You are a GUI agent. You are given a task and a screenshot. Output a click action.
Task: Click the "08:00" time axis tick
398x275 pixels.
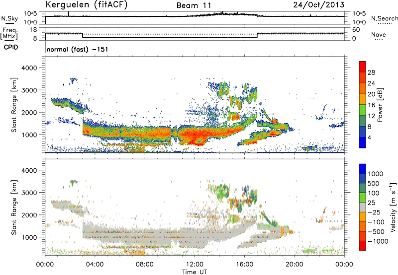coord(145,265)
